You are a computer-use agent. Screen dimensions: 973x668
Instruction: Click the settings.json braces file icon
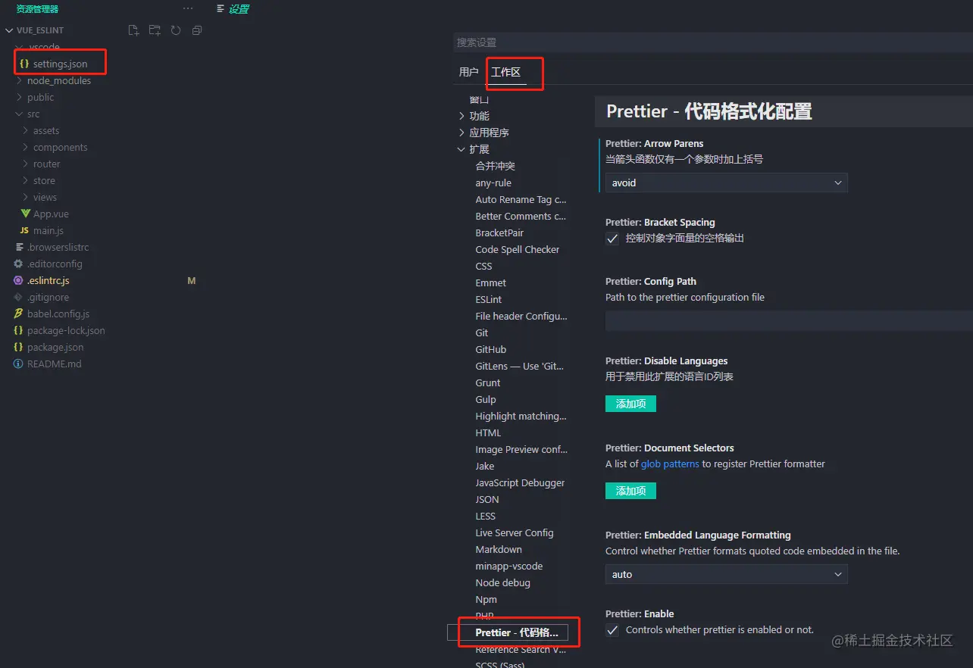click(24, 64)
